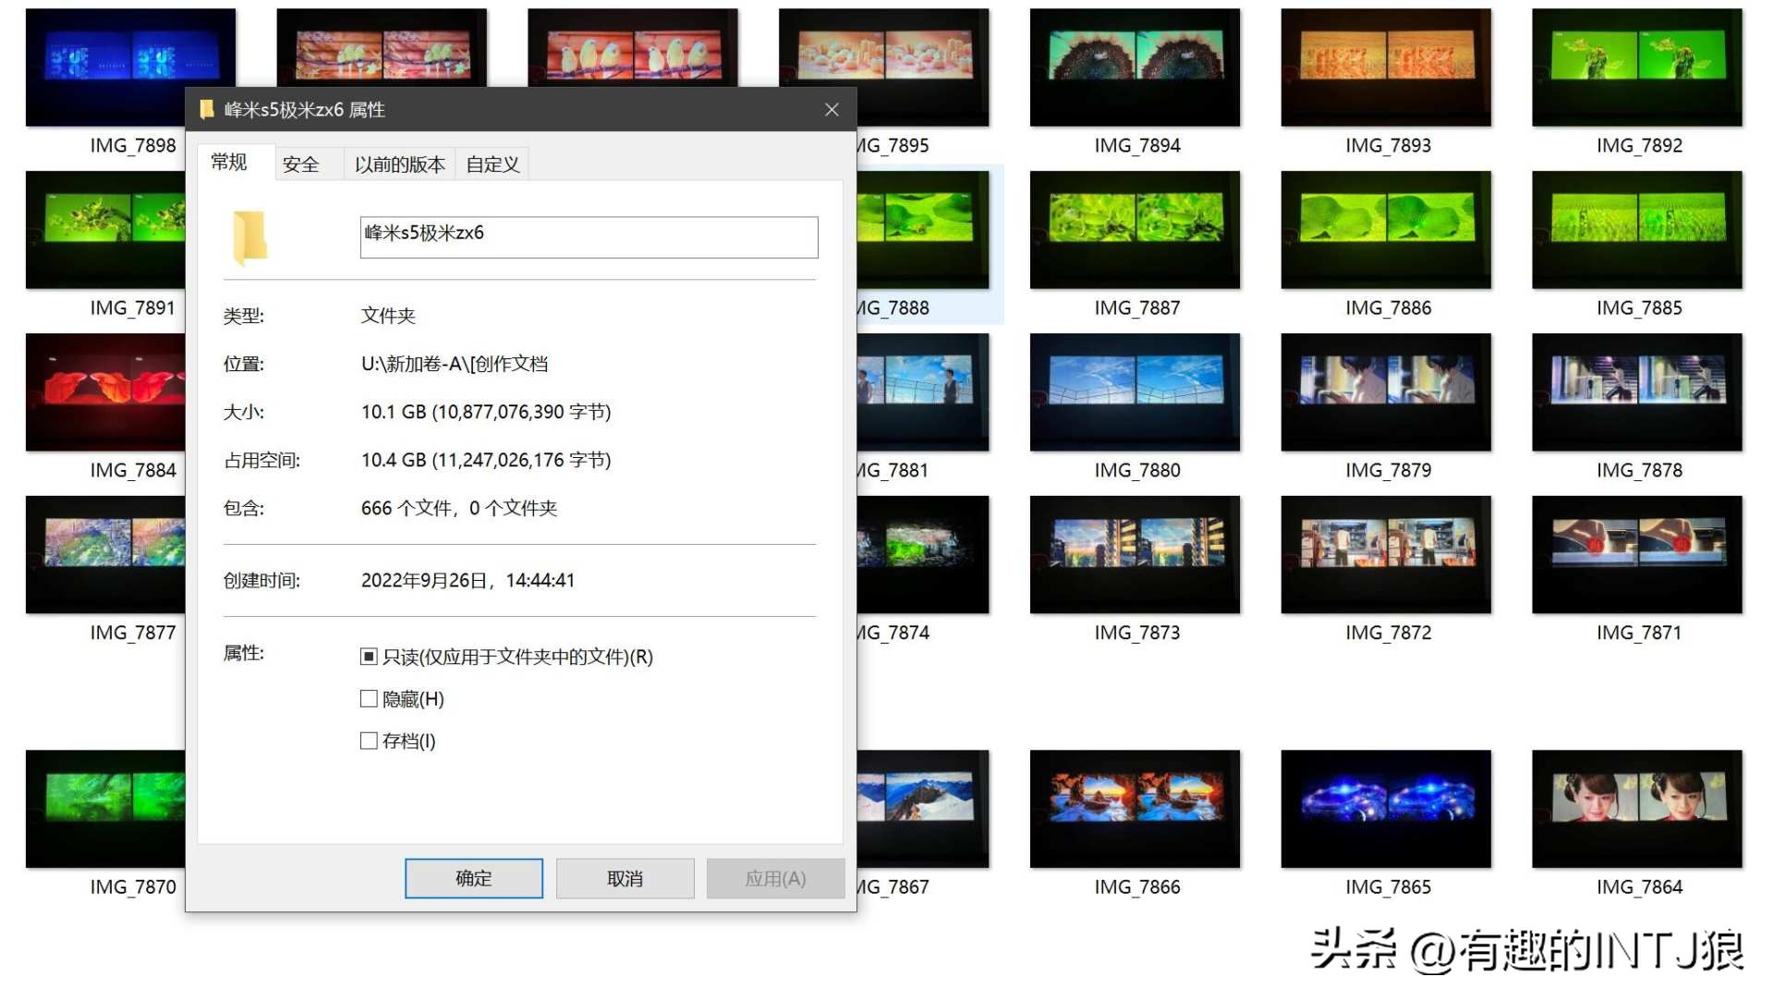Click the folder name input field

(x=589, y=237)
